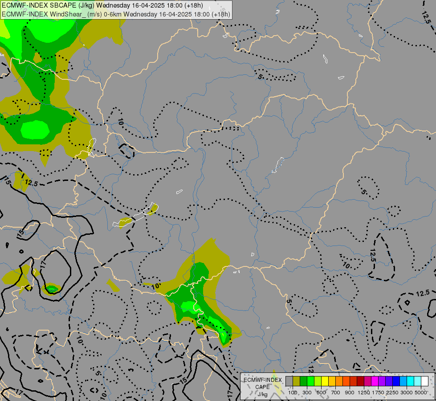Click the '5000' legend scale value
The height and width of the screenshot is (401, 436).
pyautogui.click(x=421, y=393)
